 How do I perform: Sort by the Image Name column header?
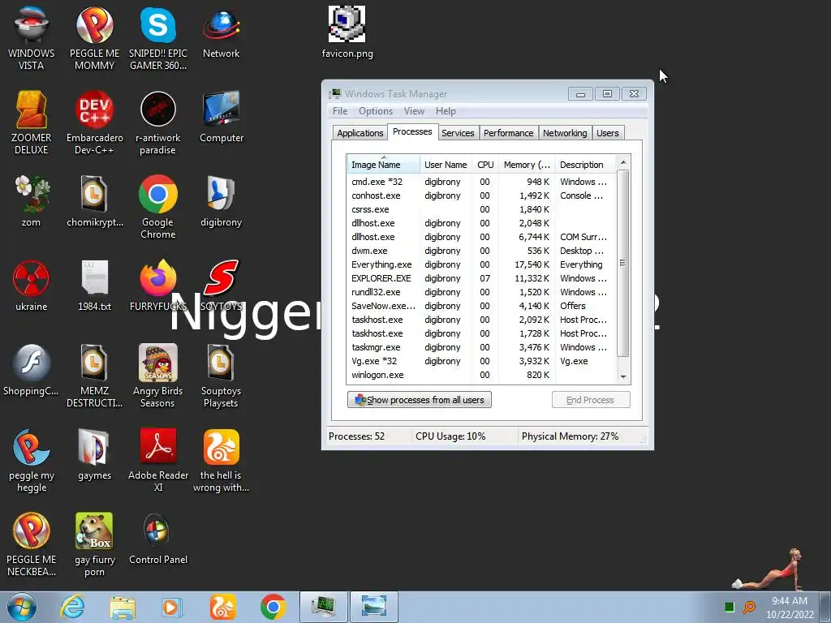point(383,164)
